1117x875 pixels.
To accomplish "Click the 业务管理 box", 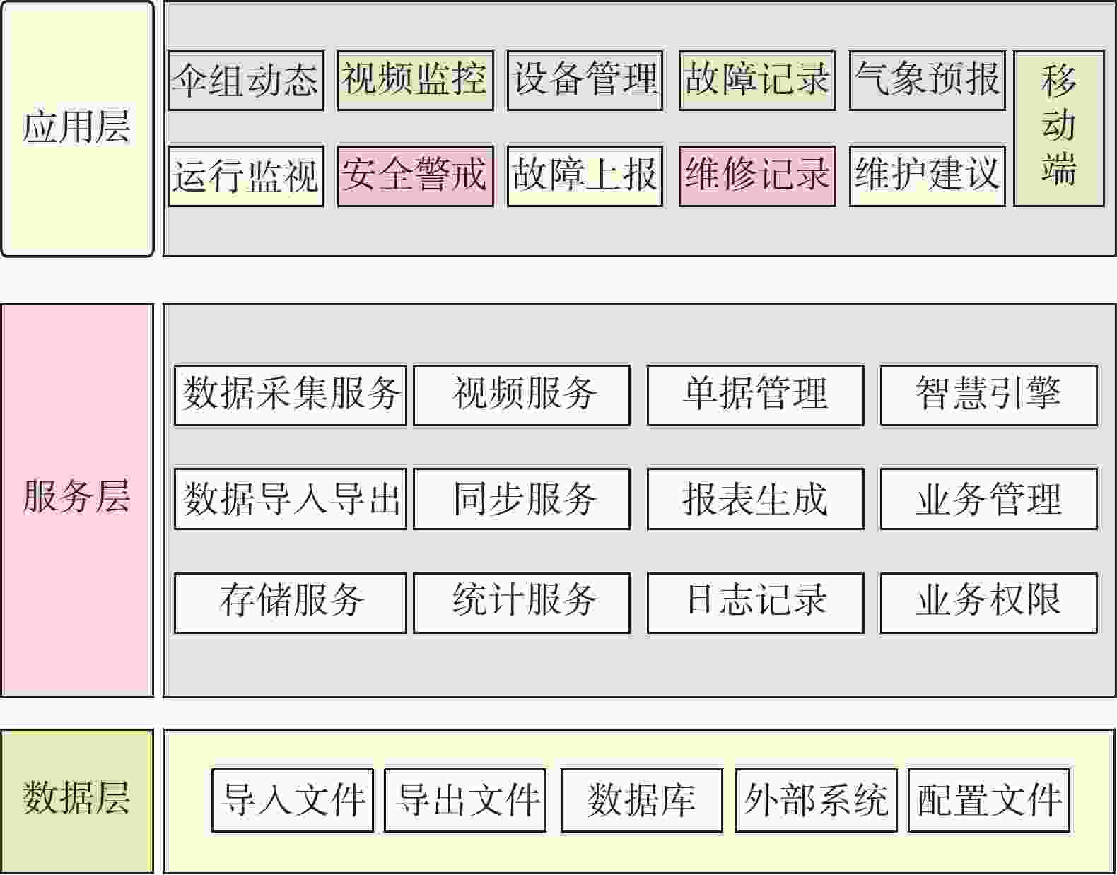I will tap(989, 498).
